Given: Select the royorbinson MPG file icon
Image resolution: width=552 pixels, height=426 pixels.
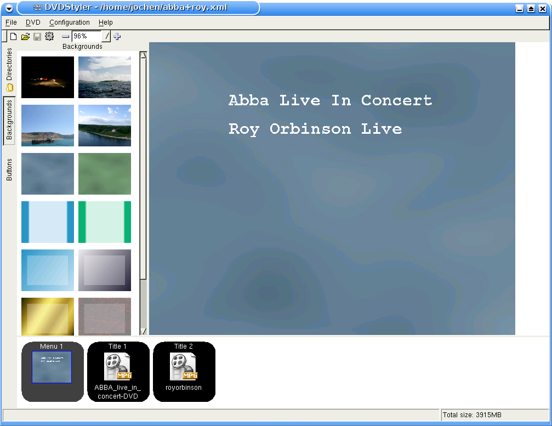Looking at the screenshot, I should [x=184, y=367].
